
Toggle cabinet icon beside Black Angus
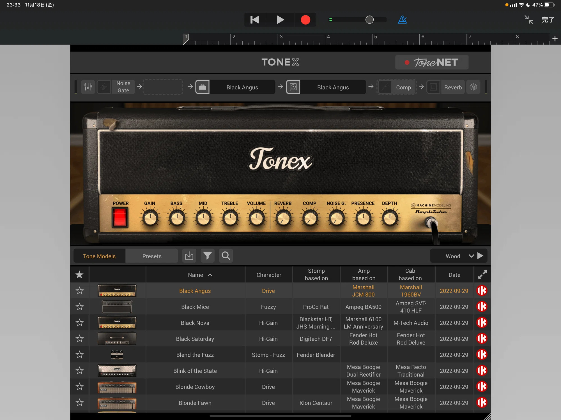[293, 87]
